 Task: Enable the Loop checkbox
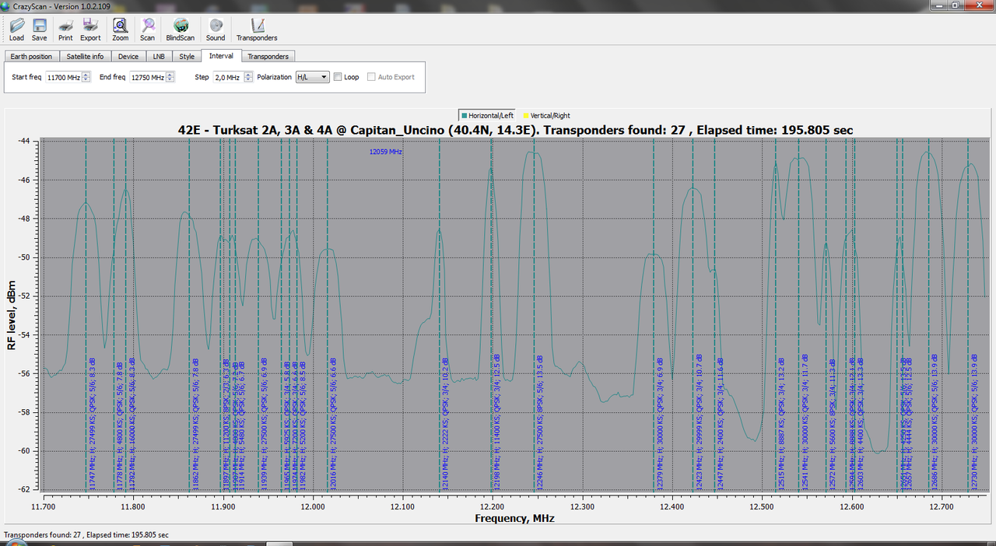coord(338,77)
